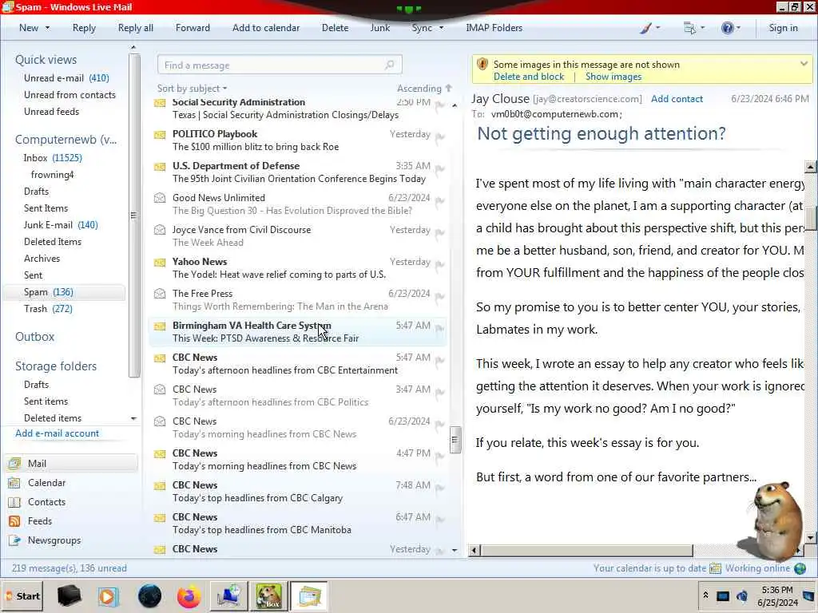Open Firefox from the taskbar
The image size is (818, 613).
click(x=189, y=596)
